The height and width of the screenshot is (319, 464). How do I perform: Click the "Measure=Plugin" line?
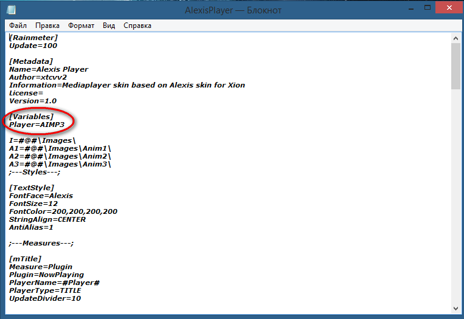point(41,267)
